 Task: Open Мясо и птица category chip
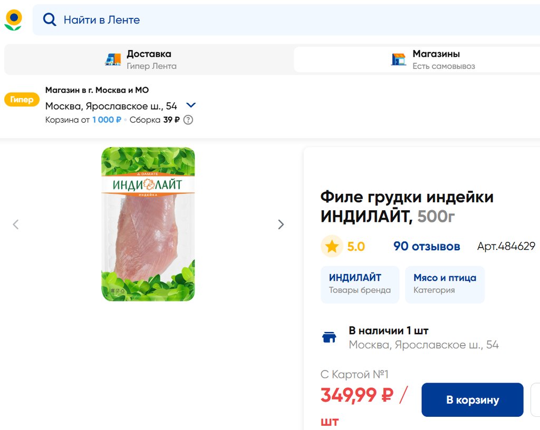445,284
